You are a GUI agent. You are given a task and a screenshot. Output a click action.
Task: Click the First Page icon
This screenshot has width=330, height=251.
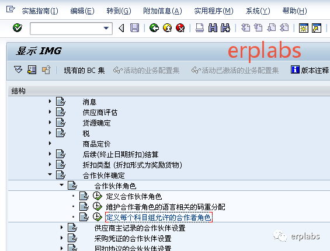245,28
